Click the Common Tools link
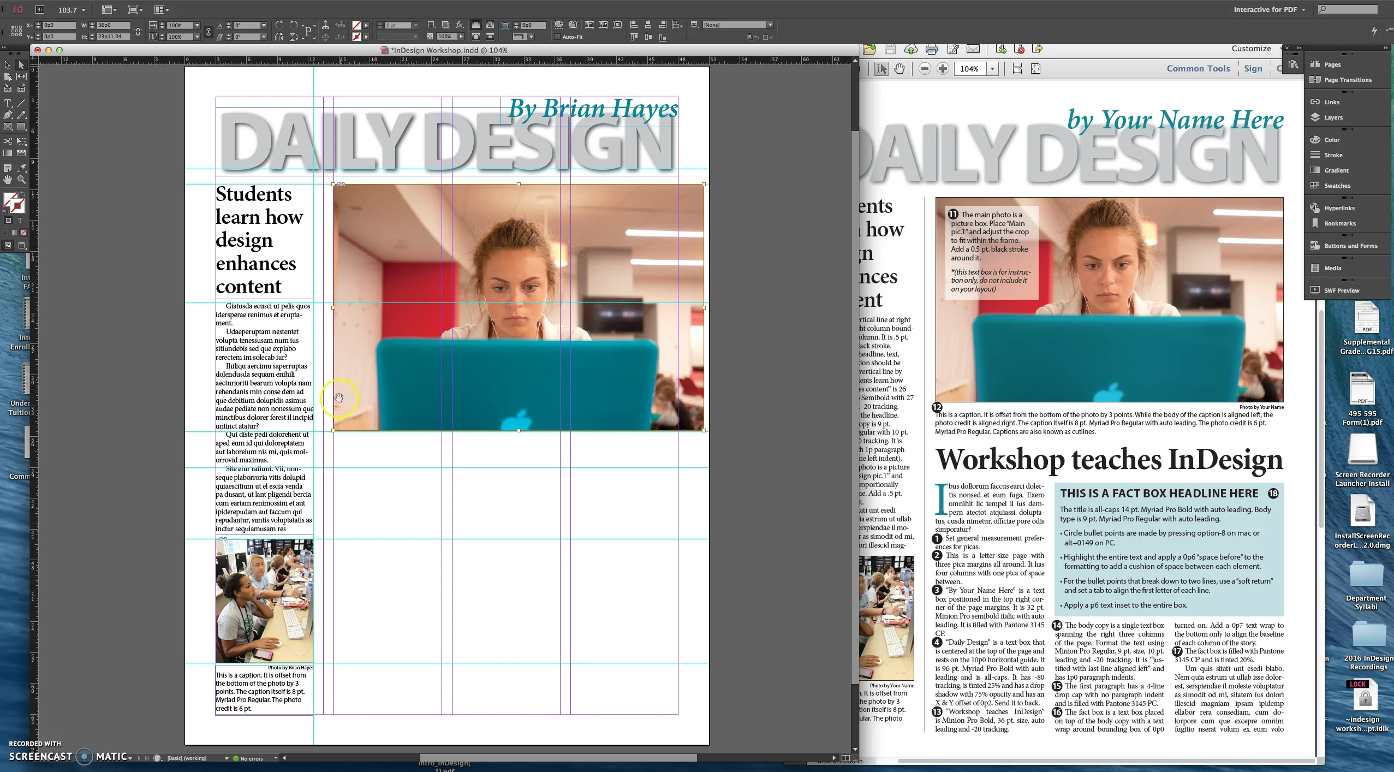 click(1198, 69)
